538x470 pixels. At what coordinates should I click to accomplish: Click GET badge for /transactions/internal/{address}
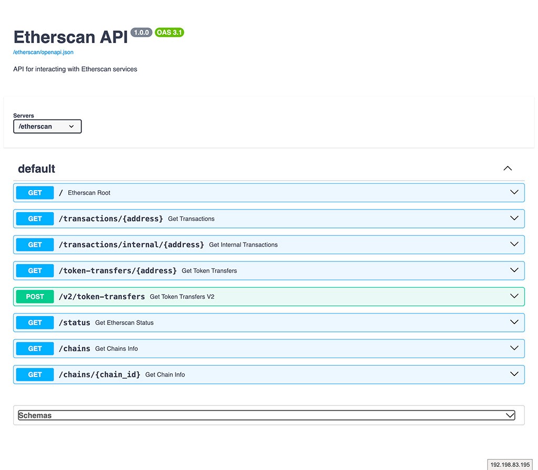tap(35, 245)
